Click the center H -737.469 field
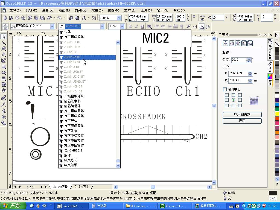Screen dimensions: 280x210 pos(238,73)
